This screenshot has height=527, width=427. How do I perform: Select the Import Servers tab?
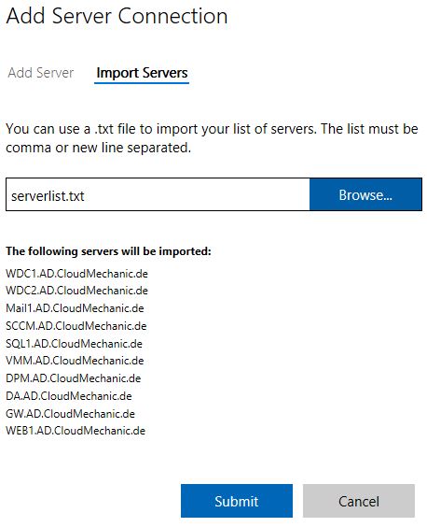(142, 73)
